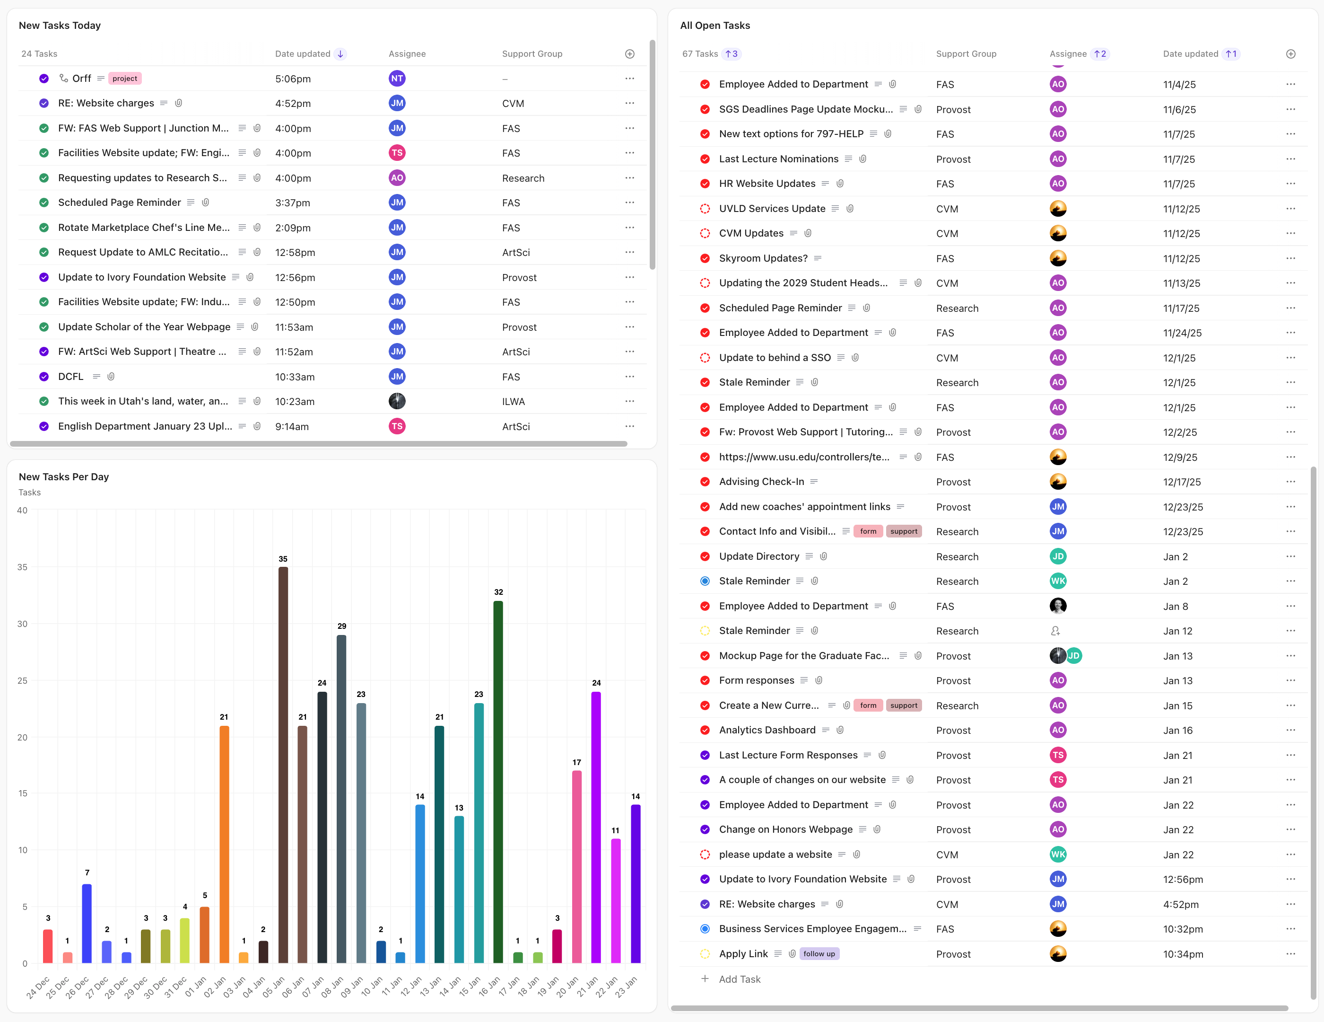Click the TS avatar on "English Department January 23" task
This screenshot has height=1022, width=1324.
[397, 426]
